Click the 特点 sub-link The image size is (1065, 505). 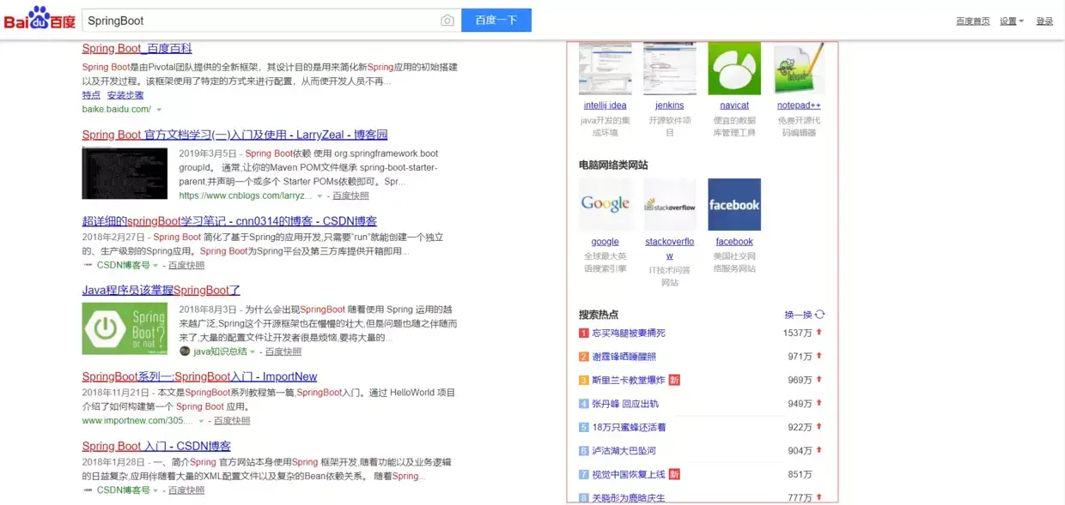coord(91,95)
